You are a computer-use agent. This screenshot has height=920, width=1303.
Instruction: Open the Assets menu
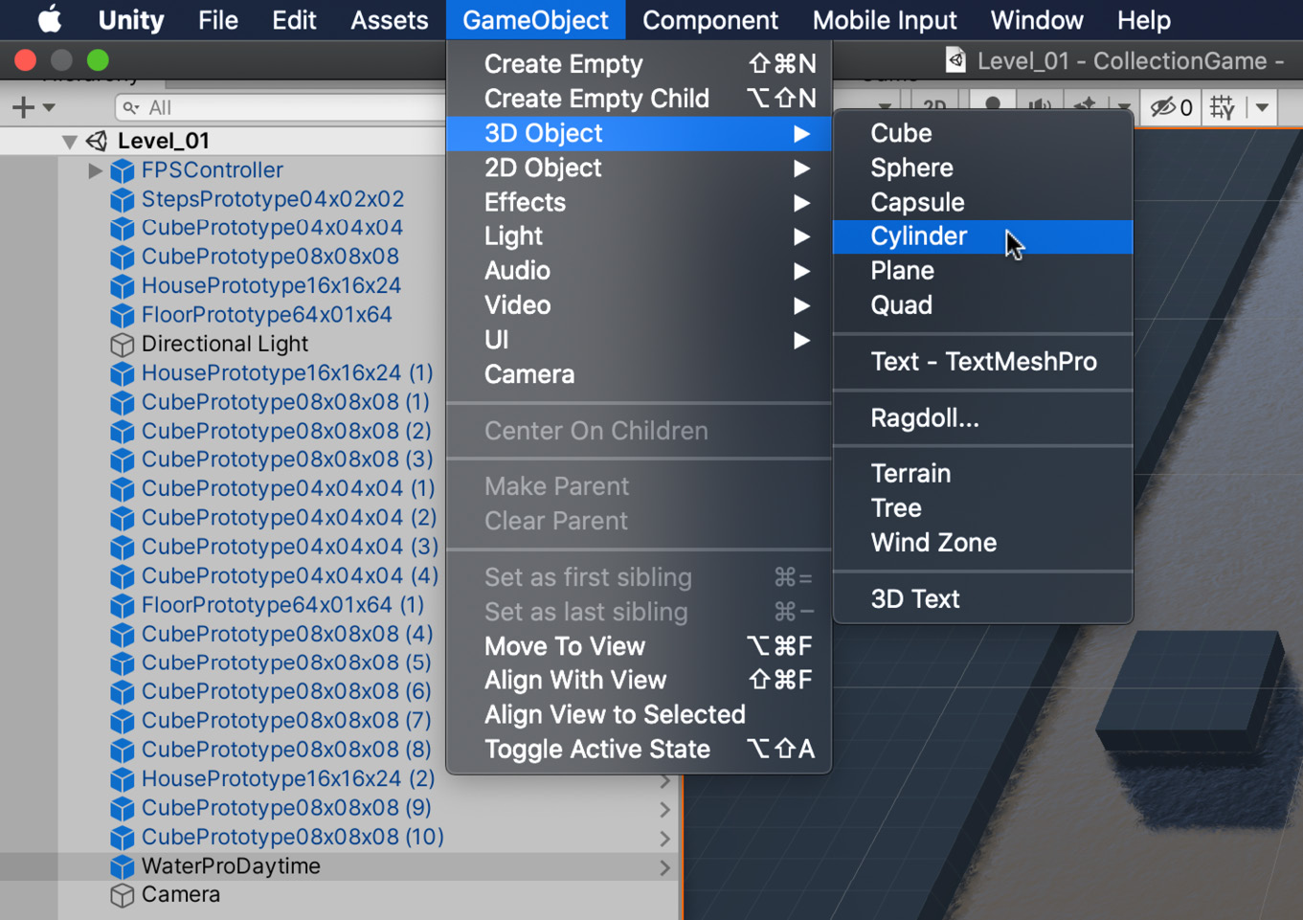[390, 20]
